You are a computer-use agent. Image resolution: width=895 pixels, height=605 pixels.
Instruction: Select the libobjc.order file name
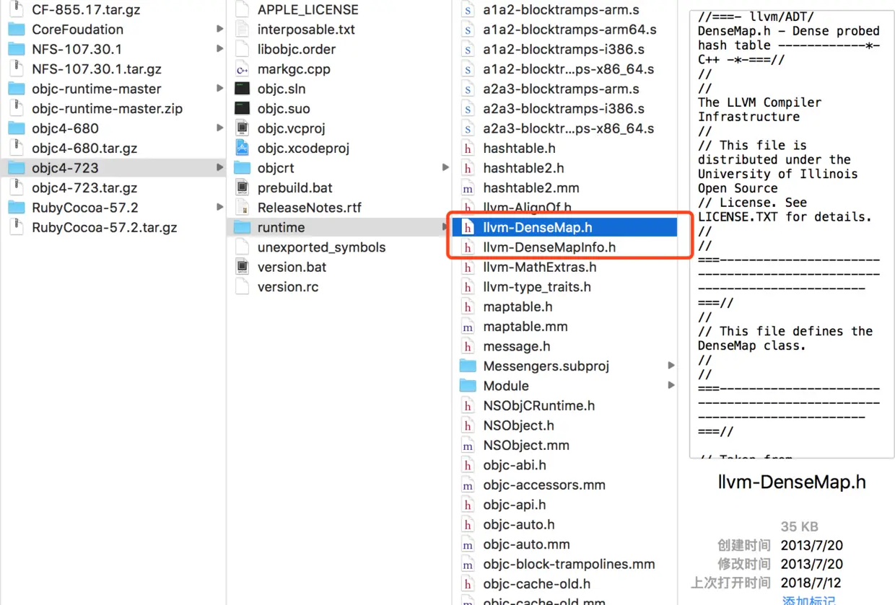(x=298, y=49)
